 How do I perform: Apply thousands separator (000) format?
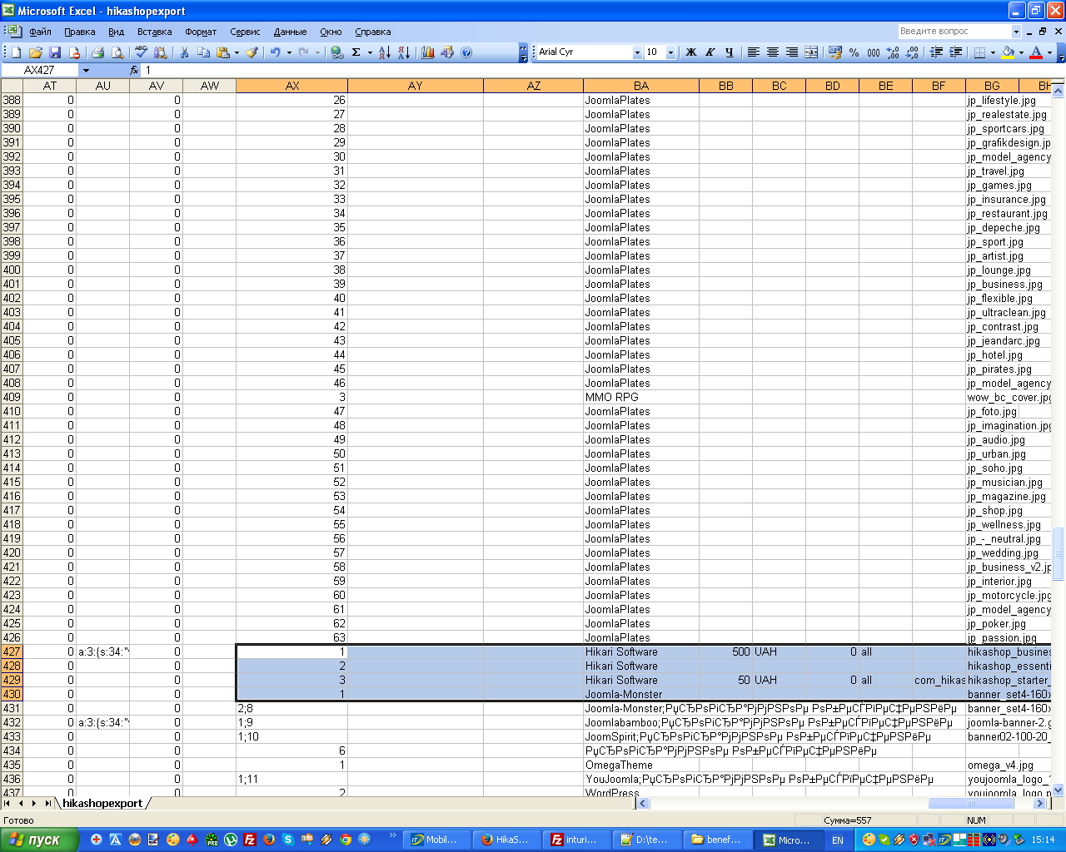coord(874,52)
